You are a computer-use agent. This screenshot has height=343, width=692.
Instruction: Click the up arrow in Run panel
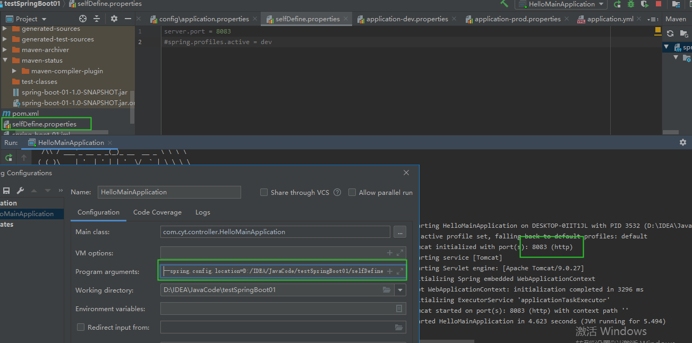point(24,158)
